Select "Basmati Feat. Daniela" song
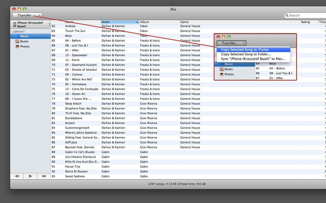 point(79,147)
